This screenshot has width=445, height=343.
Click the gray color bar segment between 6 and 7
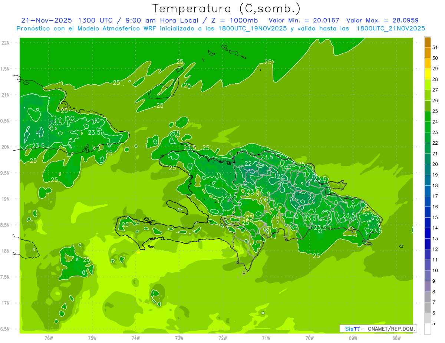[428, 307]
